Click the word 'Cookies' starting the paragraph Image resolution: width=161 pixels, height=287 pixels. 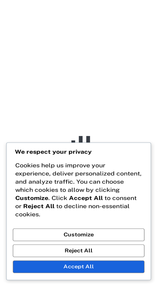27,166
